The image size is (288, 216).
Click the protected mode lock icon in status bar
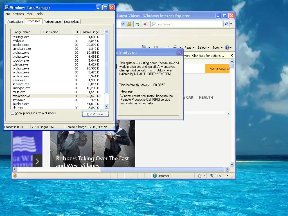199,176
